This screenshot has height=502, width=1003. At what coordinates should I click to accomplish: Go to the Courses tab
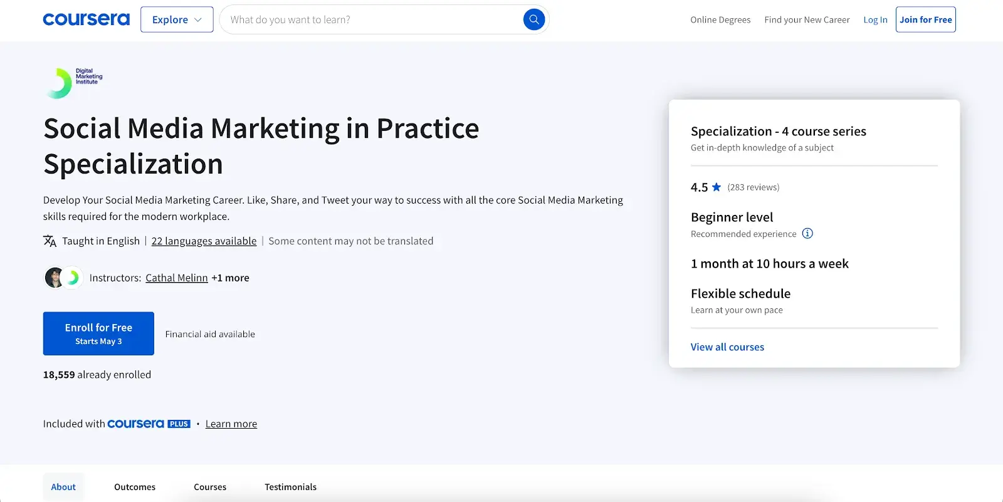click(210, 487)
